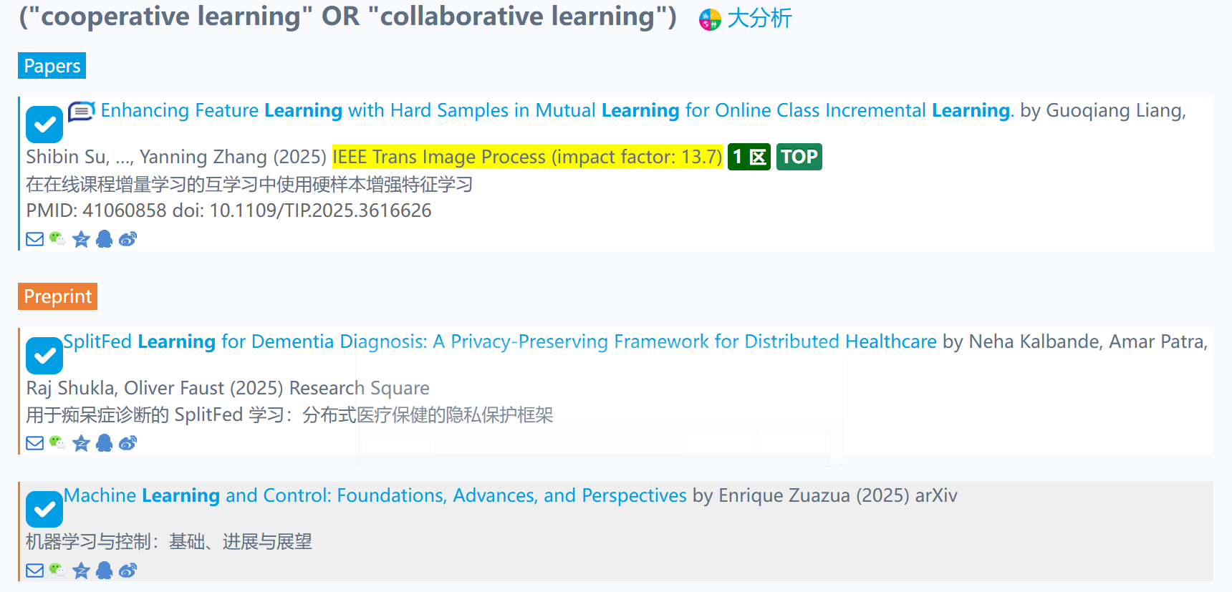The image size is (1232, 592).
Task: Open comment bubble icon beside Enhancing Feature title
Action: pos(82,112)
